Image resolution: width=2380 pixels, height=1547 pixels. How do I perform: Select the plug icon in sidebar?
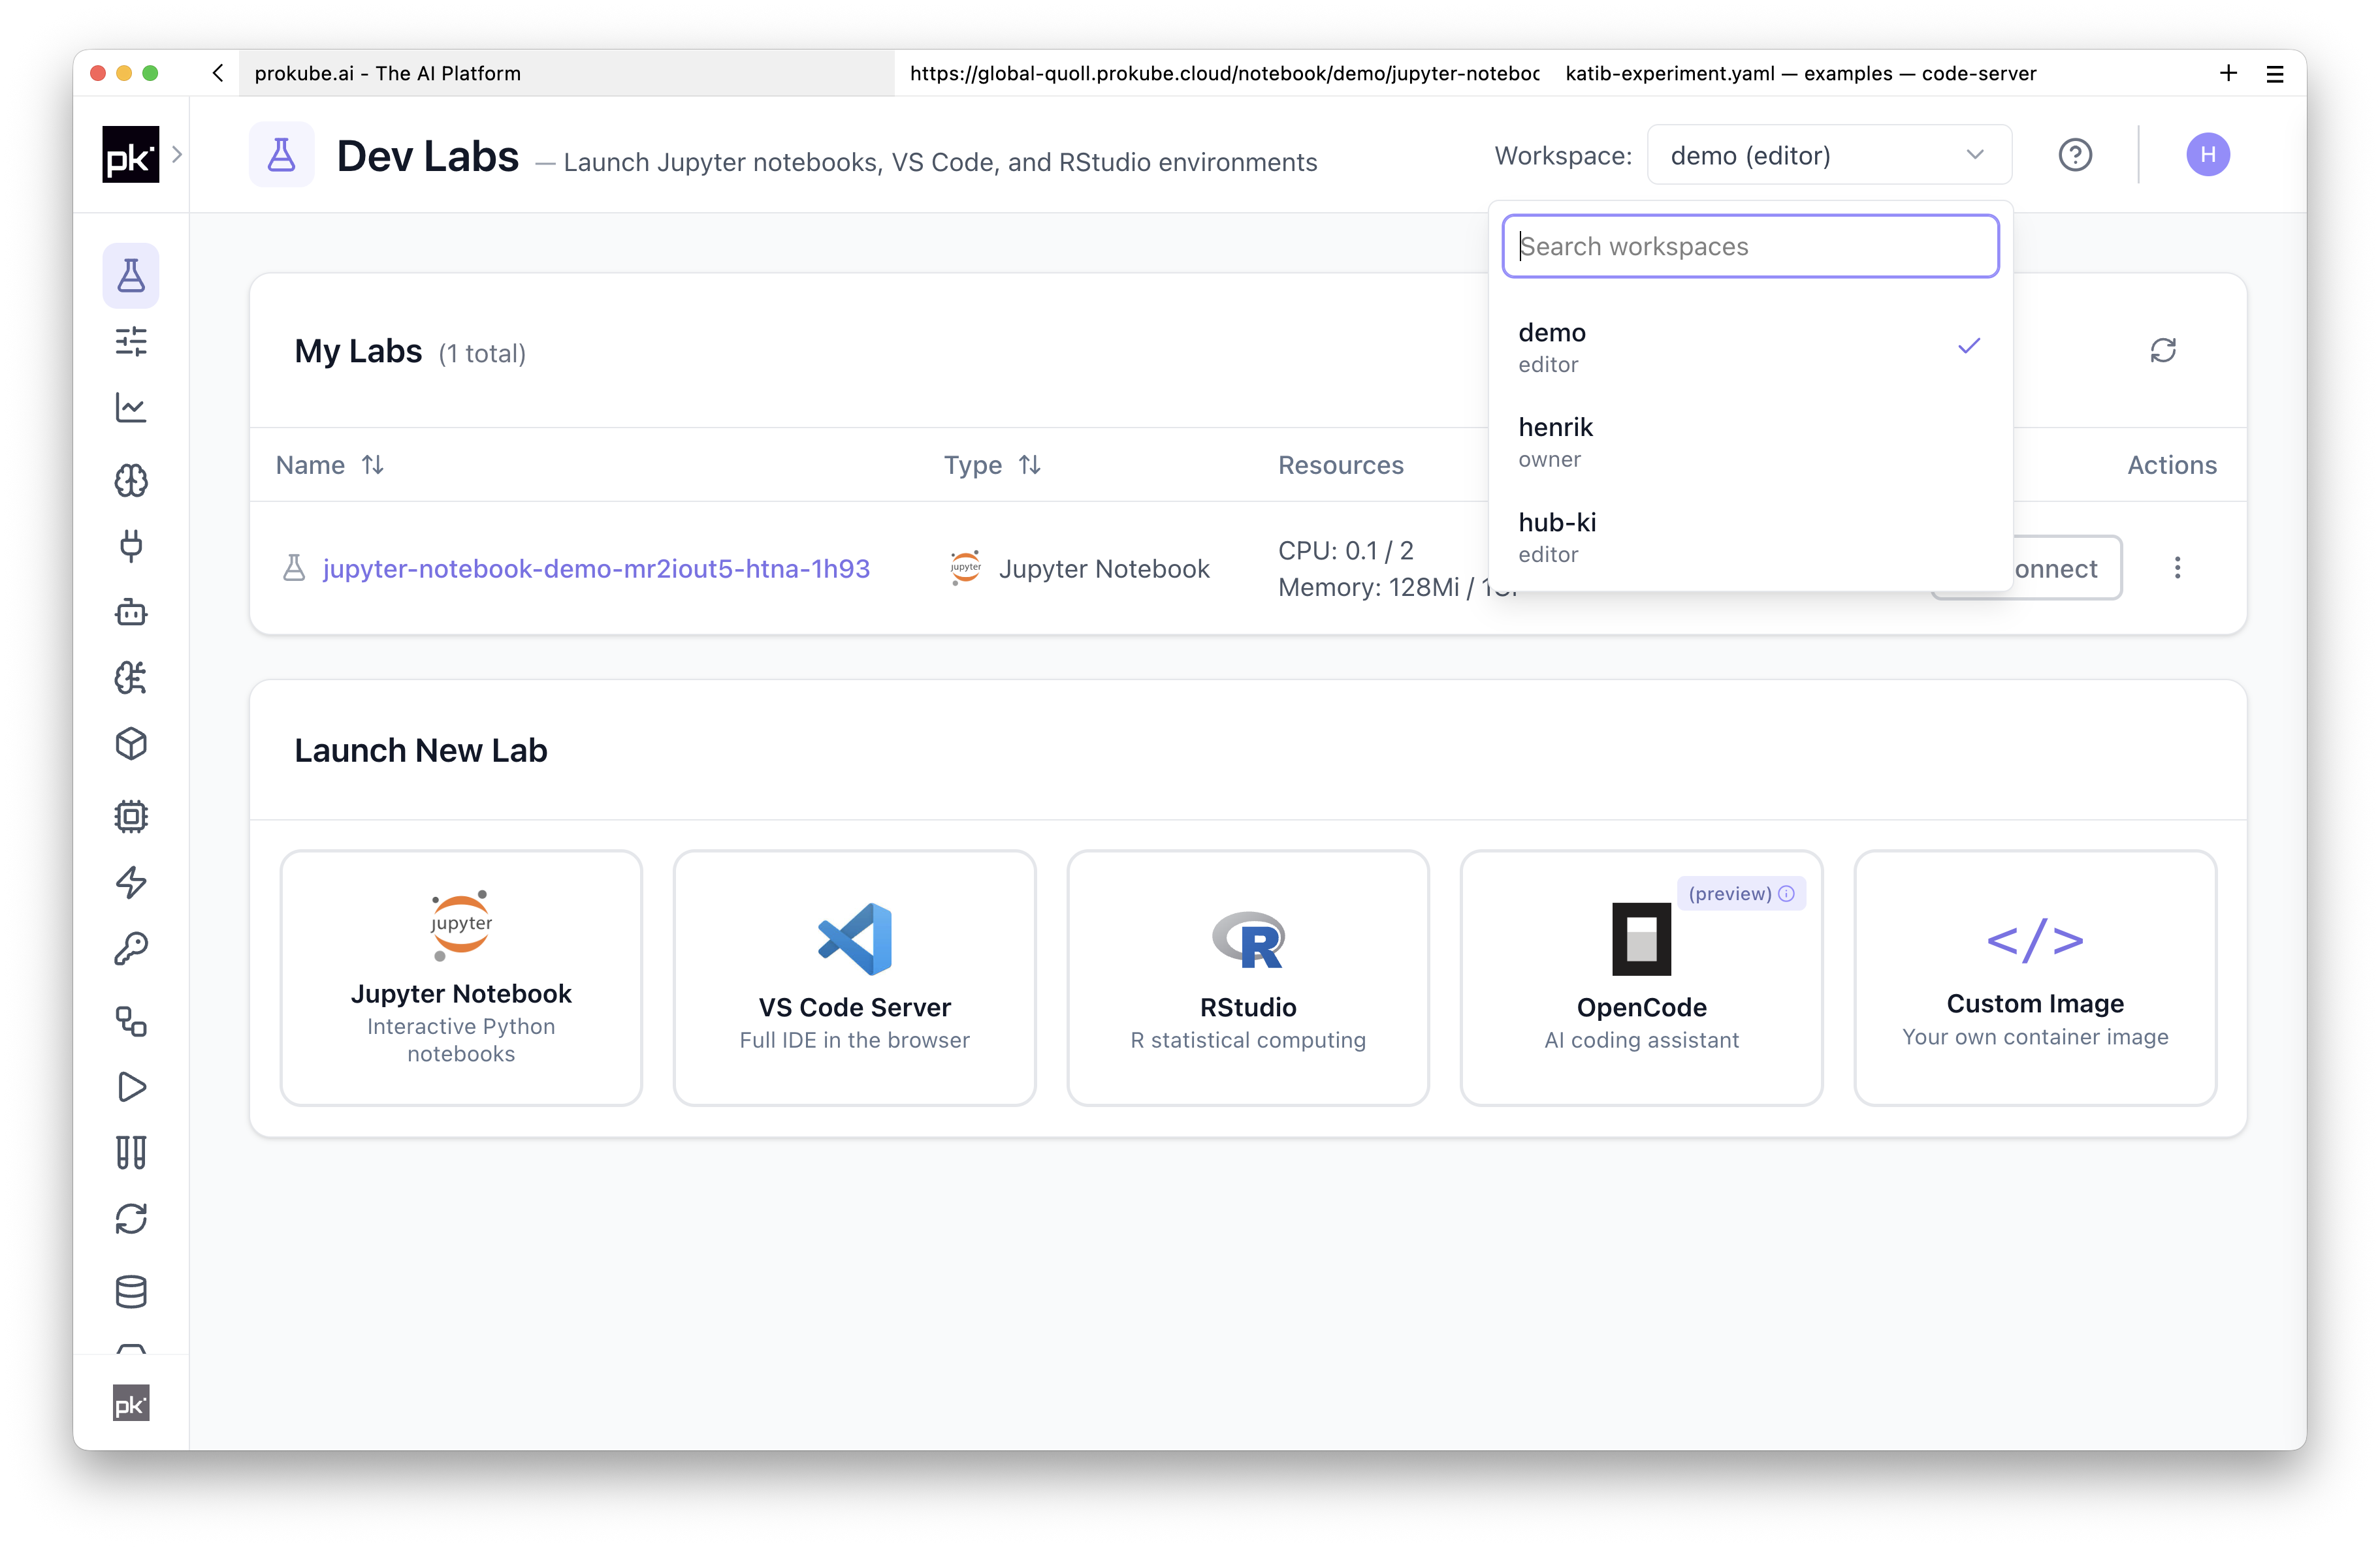(131, 546)
